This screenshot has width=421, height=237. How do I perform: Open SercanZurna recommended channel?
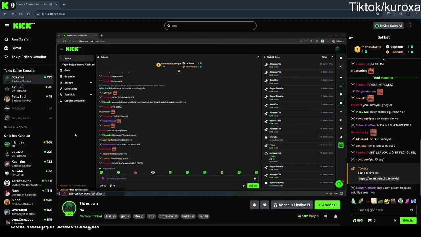point(28,183)
